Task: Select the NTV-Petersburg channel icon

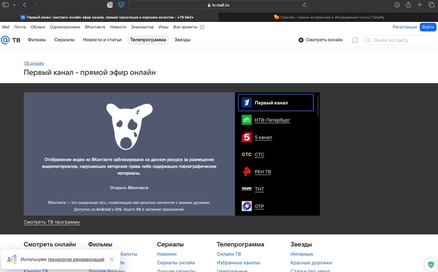Action: click(x=247, y=120)
